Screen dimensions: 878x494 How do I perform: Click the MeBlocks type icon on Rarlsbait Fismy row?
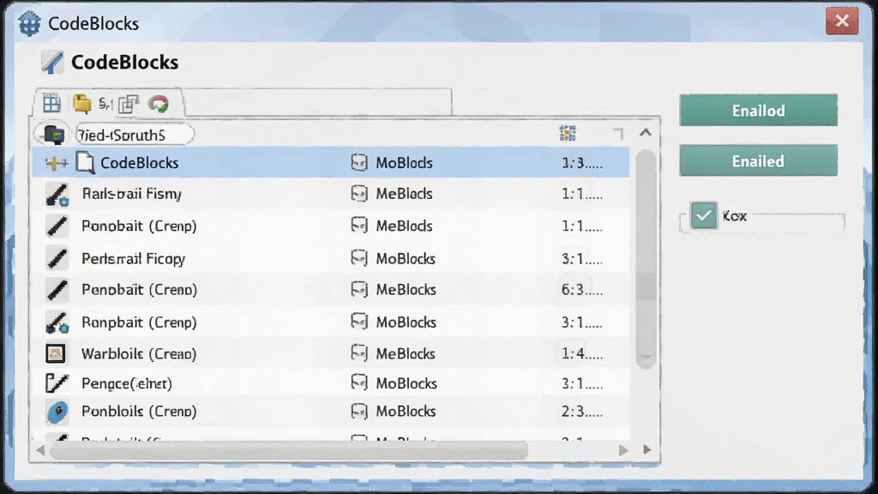click(359, 193)
